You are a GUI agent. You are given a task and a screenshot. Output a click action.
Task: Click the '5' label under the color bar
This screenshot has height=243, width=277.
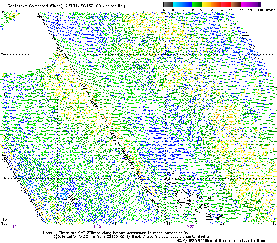173,10
